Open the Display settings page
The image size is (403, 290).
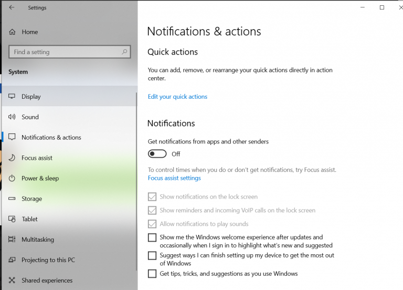[69, 97]
